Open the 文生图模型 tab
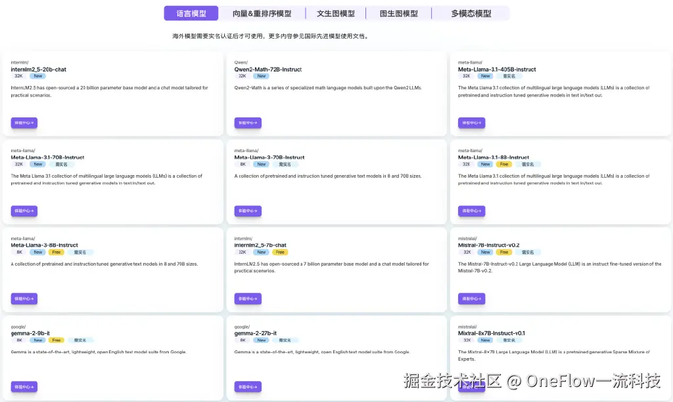Viewport: 673px width, 402px height. (x=336, y=13)
